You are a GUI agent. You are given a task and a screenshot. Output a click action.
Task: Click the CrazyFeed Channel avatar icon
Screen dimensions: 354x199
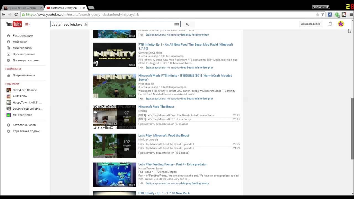tap(9, 90)
